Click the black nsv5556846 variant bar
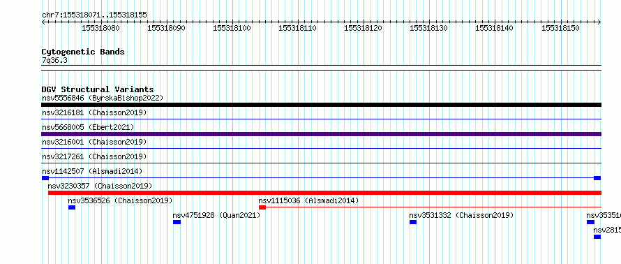 point(321,105)
